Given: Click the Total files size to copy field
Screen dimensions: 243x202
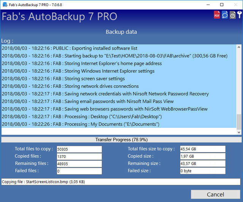Looking at the screenshot, I should 203,149.
